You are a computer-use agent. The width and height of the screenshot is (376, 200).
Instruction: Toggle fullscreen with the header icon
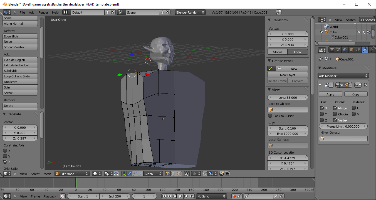pyautogui.click(x=279, y=12)
